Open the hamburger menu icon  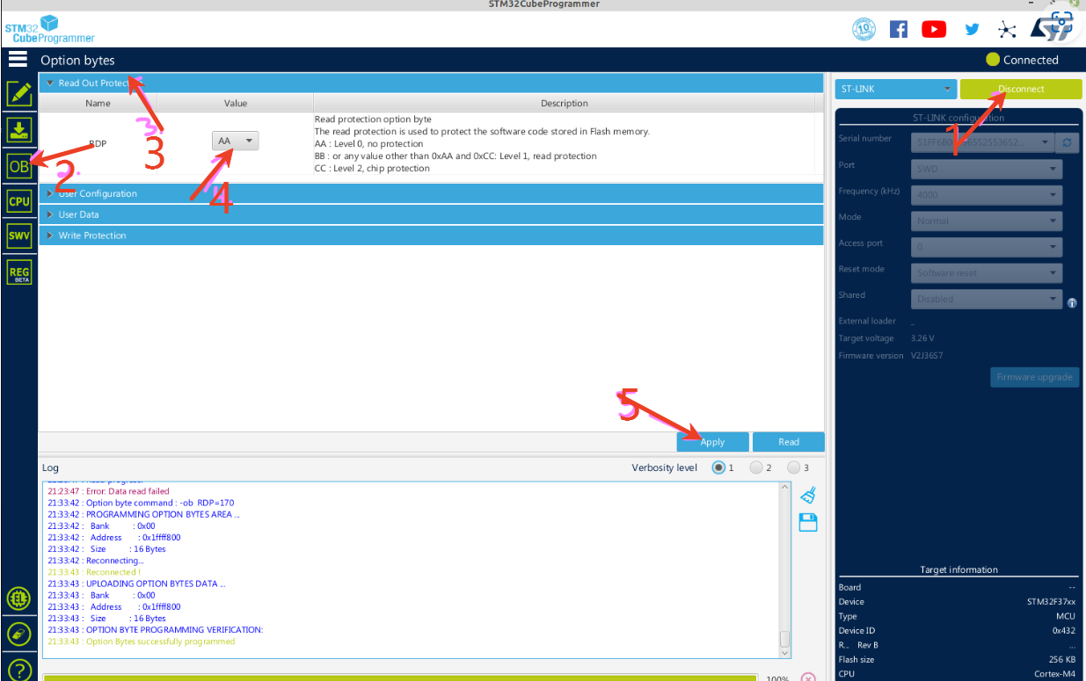click(18, 59)
